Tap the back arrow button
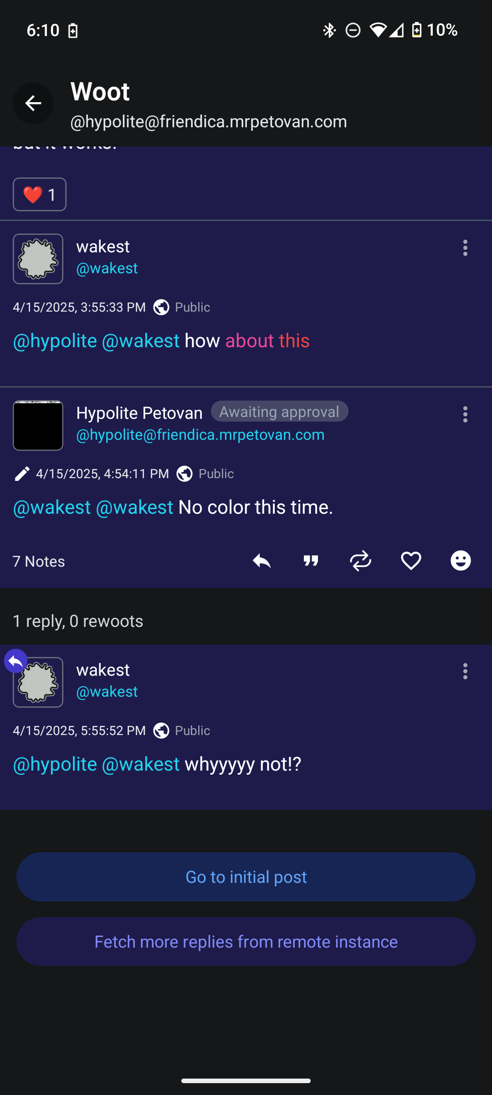 click(33, 103)
